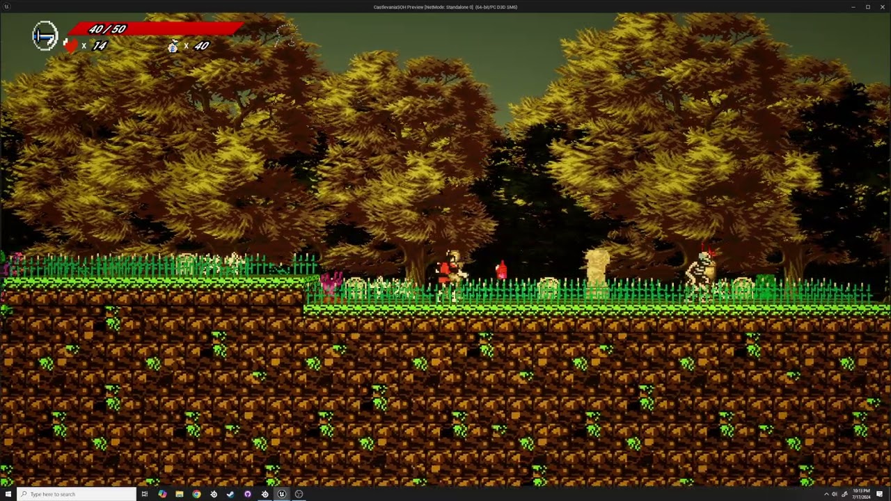Switch to Unreal Engine taskbar icon

[x=282, y=494]
